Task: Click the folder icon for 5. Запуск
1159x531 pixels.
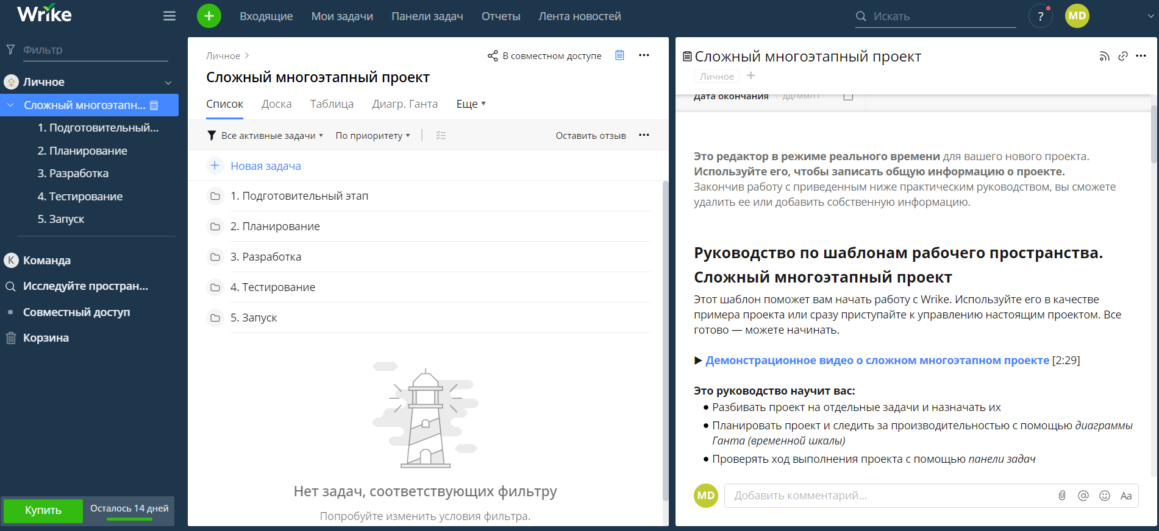Action: click(215, 318)
